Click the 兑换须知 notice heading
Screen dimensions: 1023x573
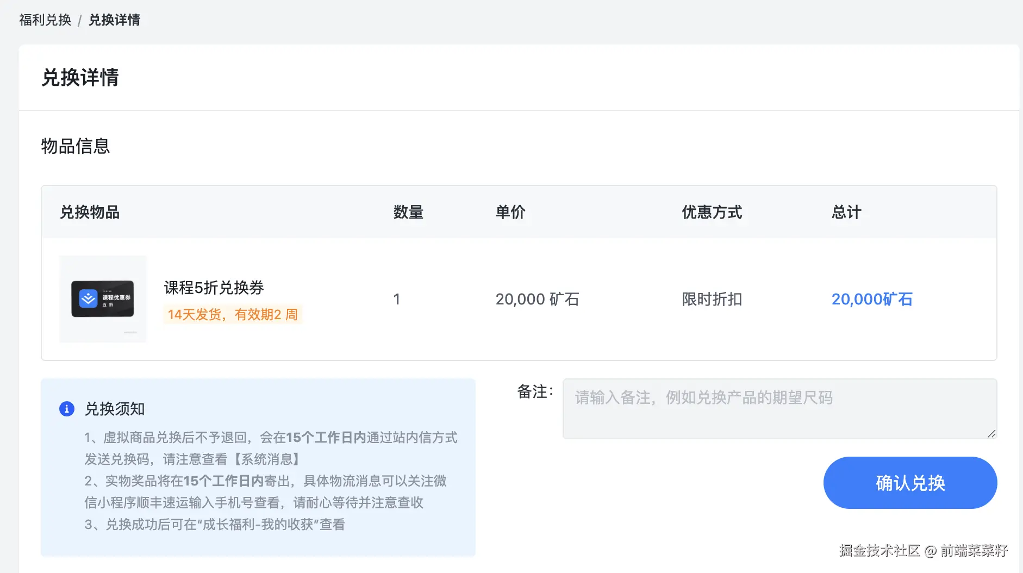pyautogui.click(x=115, y=408)
